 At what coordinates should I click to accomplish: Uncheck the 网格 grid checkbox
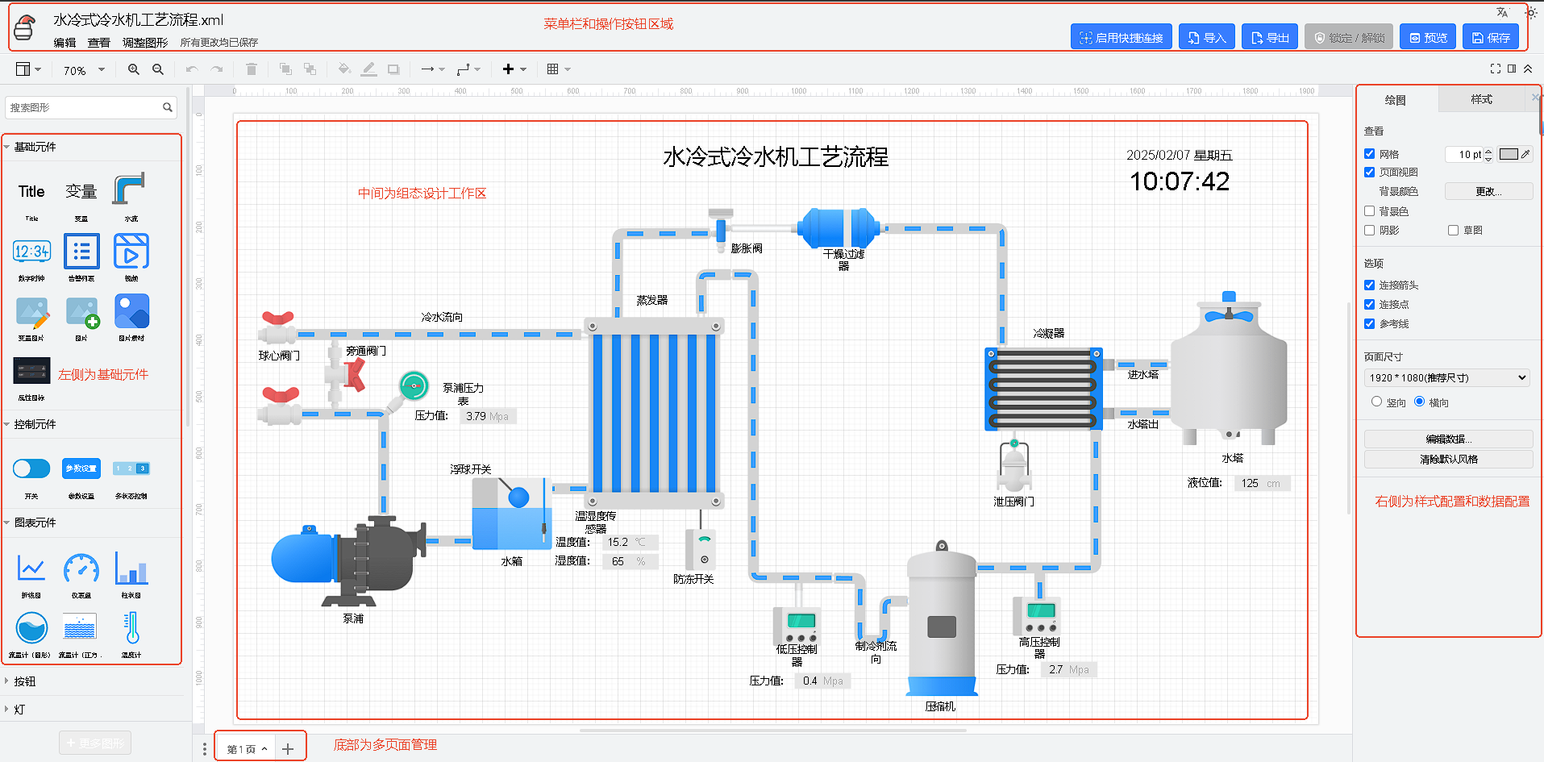[1369, 154]
